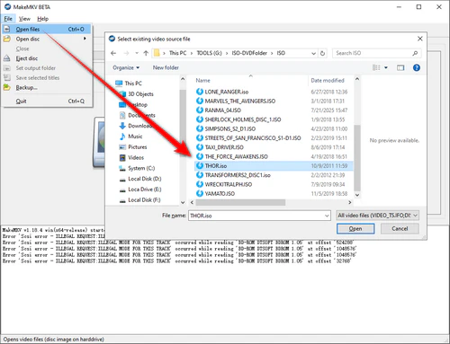Select Quit in the File menu
Viewport: 450px width, 344px height.
[47, 101]
